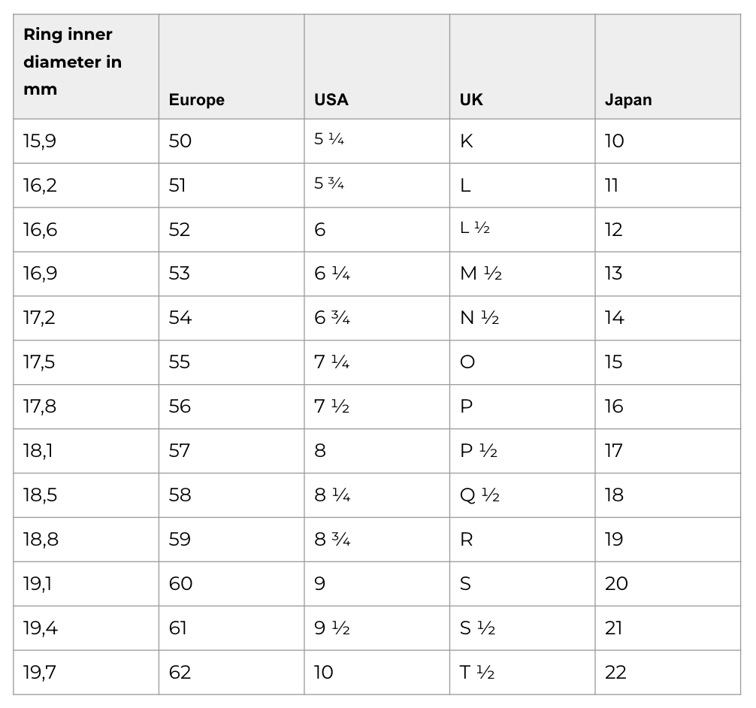
Task: Click the USA size 5 ¼ cell
Action: tap(329, 141)
